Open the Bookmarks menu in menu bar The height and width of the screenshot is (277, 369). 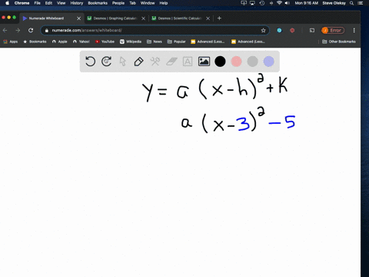[98, 3]
